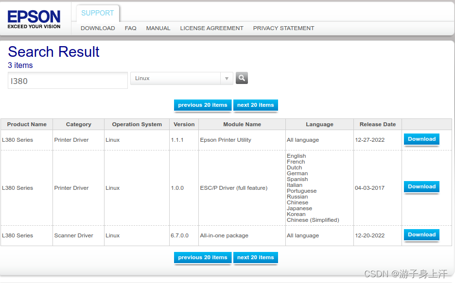Click the Release Date column header
The height and width of the screenshot is (283, 455).
coord(378,124)
